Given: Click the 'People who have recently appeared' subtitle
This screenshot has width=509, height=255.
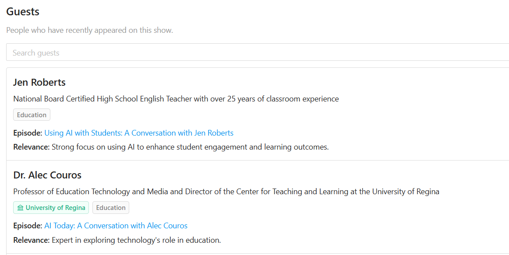Looking at the screenshot, I should pyautogui.click(x=90, y=30).
